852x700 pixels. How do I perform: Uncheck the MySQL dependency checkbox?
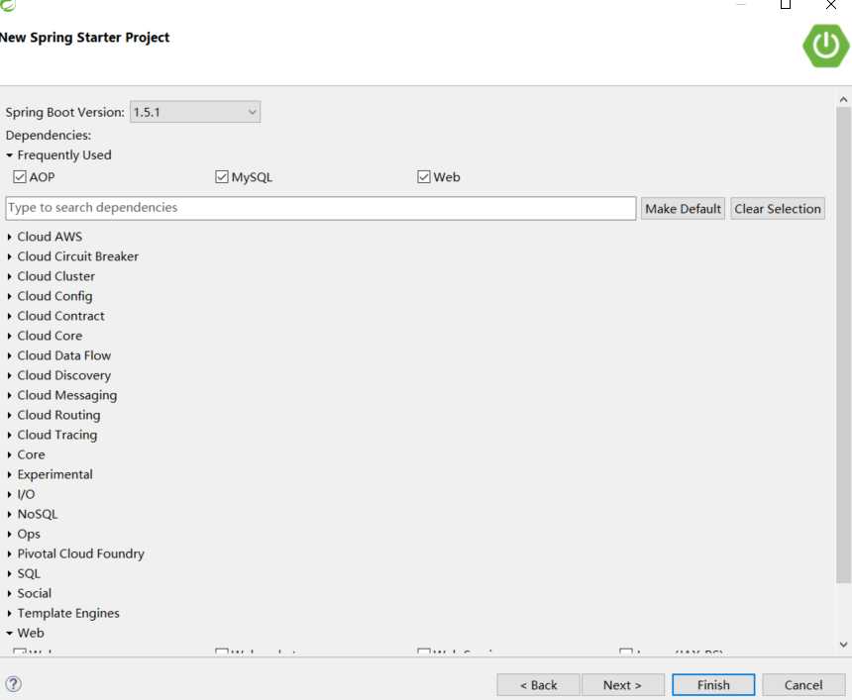[x=222, y=177]
